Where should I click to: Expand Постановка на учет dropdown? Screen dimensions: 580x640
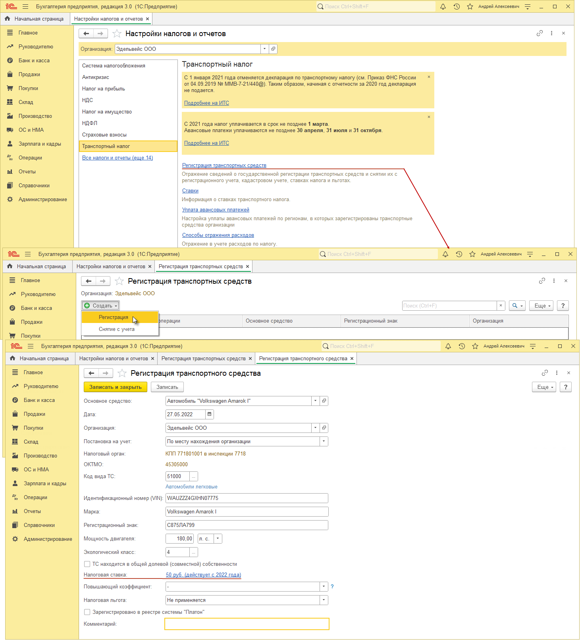click(324, 441)
